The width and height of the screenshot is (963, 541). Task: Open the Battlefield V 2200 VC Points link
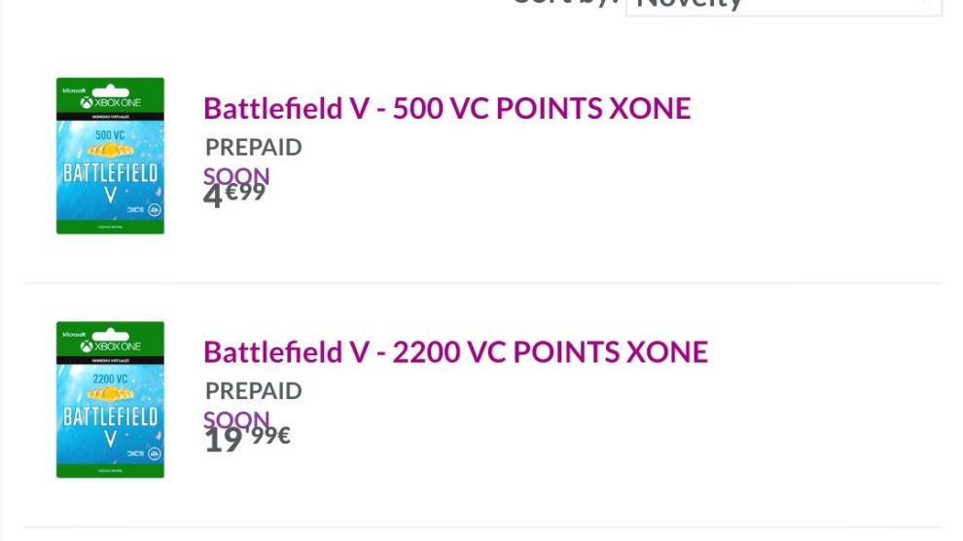pyautogui.click(x=455, y=351)
